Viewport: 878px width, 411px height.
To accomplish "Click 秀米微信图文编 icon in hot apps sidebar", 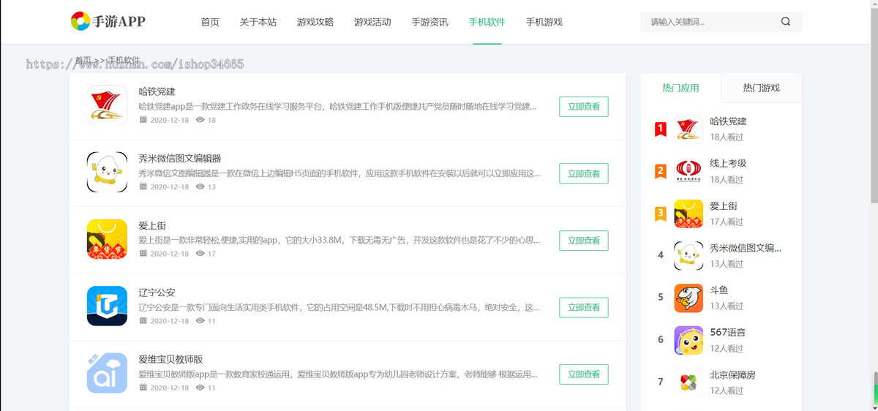I will pyautogui.click(x=688, y=256).
